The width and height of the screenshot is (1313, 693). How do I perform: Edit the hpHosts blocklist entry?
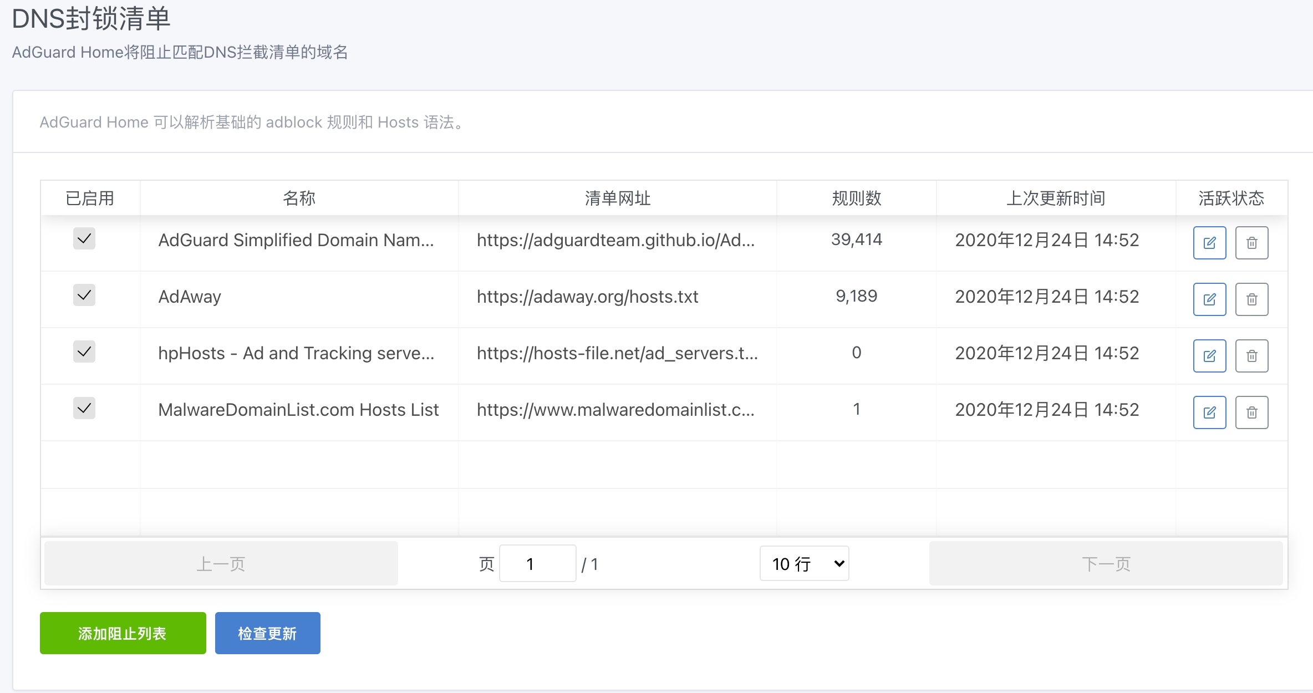click(x=1209, y=356)
